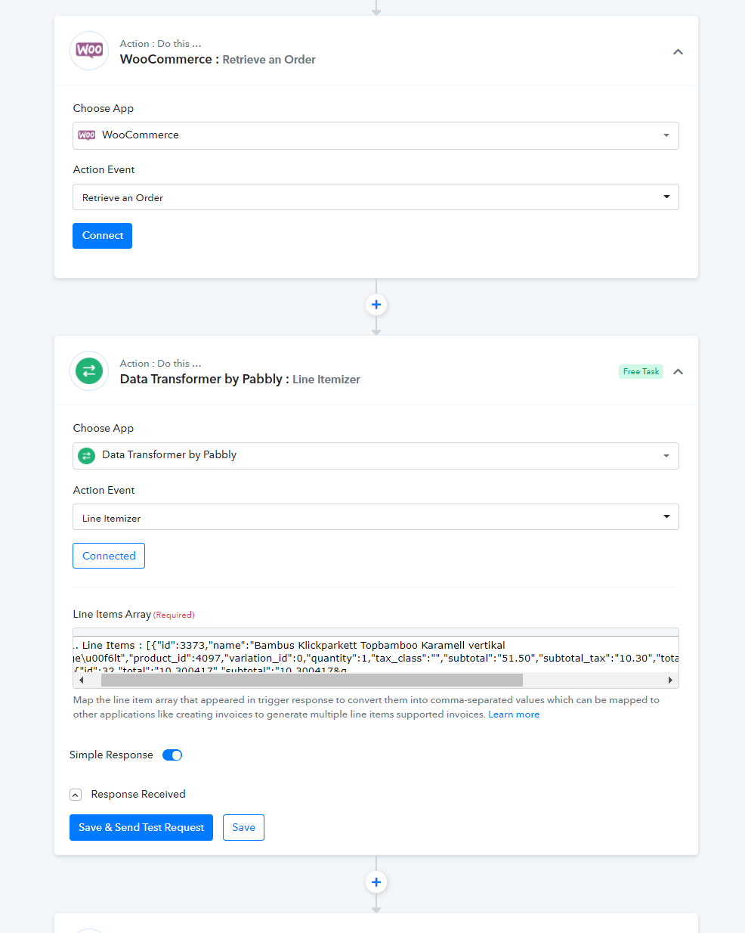745x933 pixels.
Task: Click Save & Send Test Request
Action: point(141,827)
